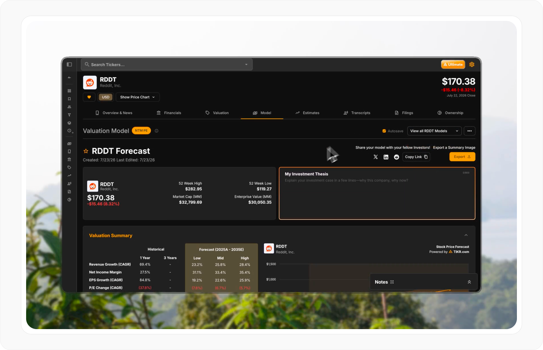
Task: Open the Ownership tab
Action: click(450, 113)
